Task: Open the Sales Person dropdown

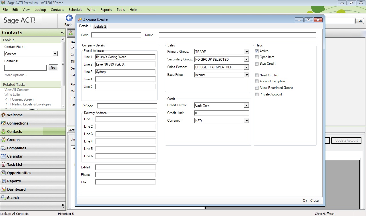Action: [x=246, y=67]
